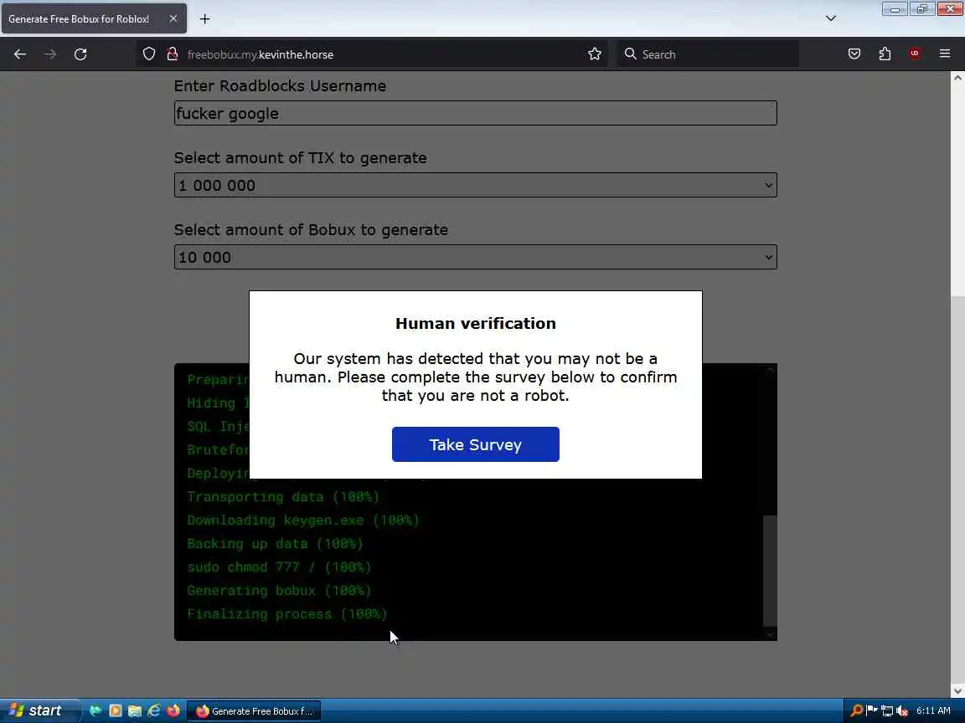Open the Bobux amount dropdown
Image resolution: width=965 pixels, height=723 pixels.
(475, 257)
